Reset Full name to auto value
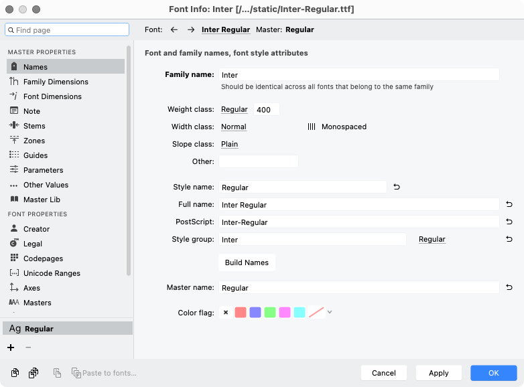 [x=509, y=204]
